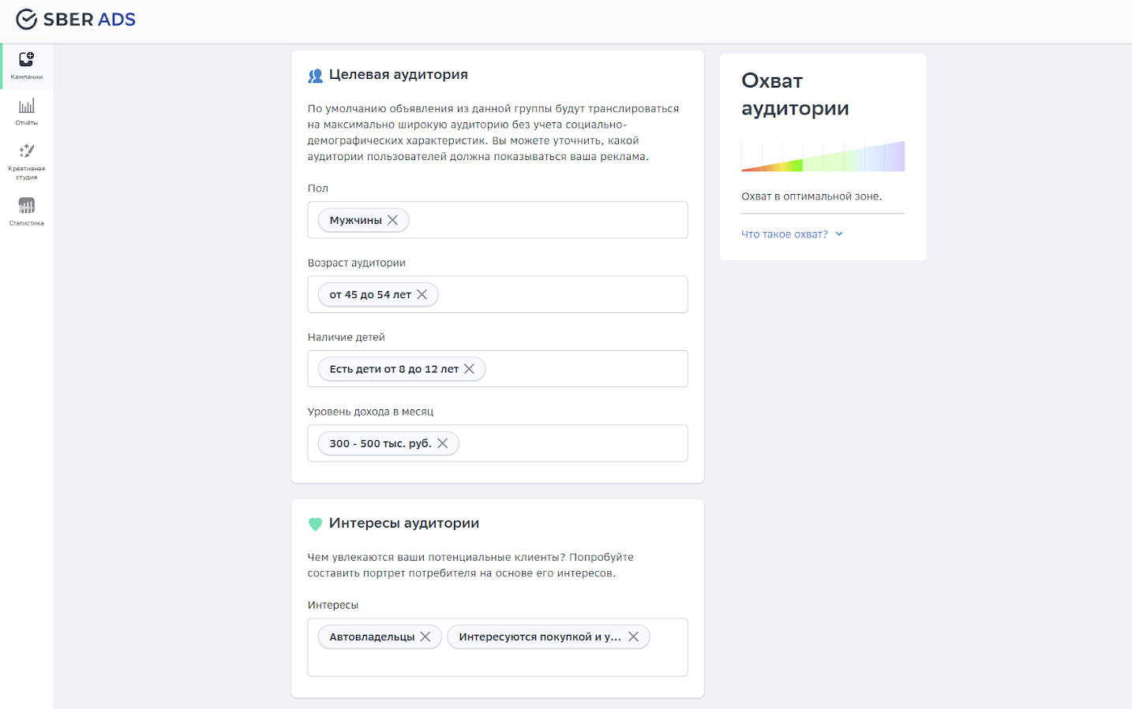Remove the Интересуются покупкой interest tag
The height and width of the screenshot is (709, 1132).
[x=633, y=636]
